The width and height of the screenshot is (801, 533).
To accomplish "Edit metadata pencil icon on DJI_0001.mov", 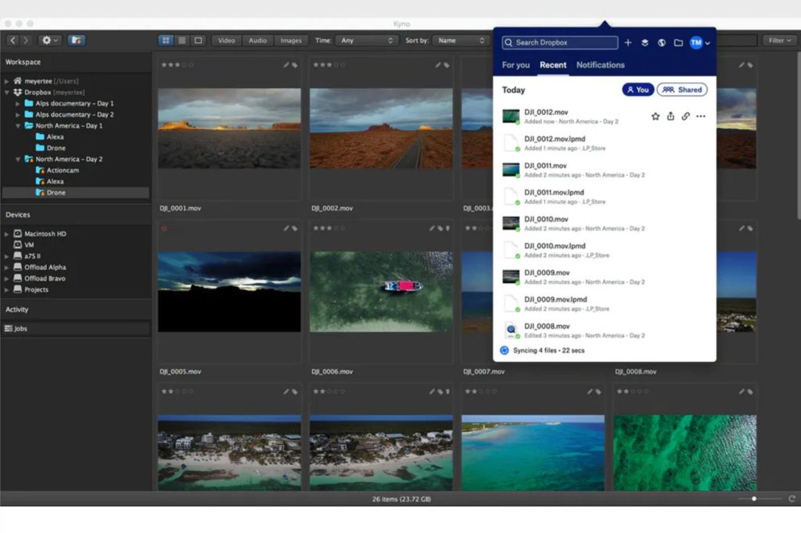I will point(286,65).
